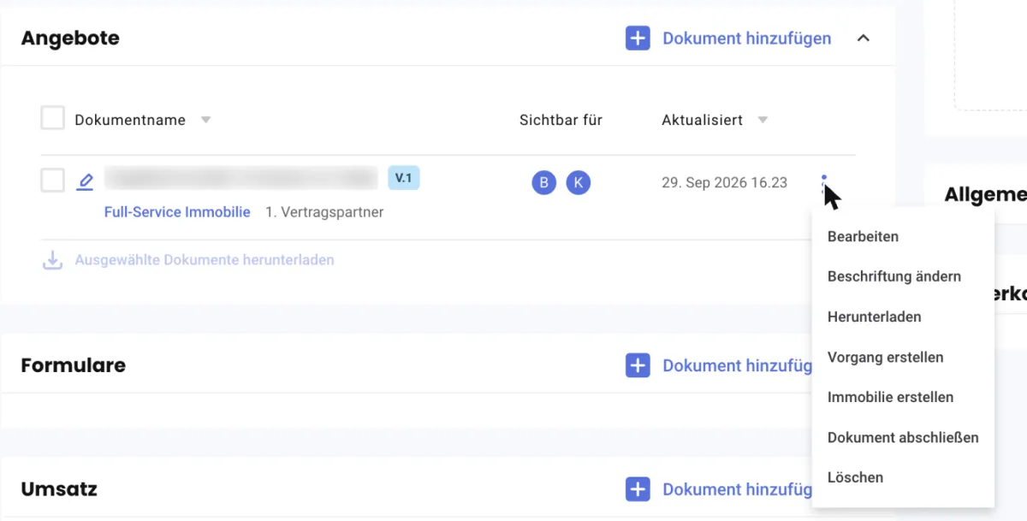Click the B visibility avatar
The width and height of the screenshot is (1027, 521).
543,182
